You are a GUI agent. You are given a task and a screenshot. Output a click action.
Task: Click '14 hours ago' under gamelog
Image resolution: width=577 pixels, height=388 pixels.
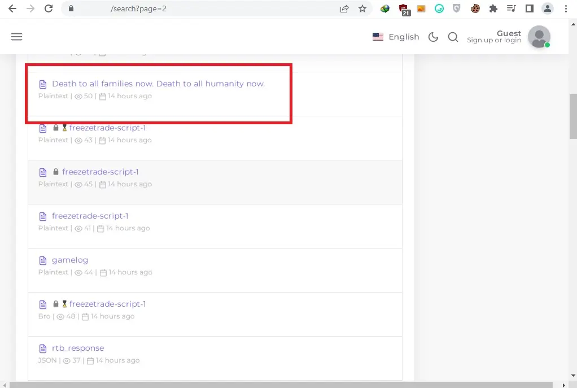click(130, 272)
